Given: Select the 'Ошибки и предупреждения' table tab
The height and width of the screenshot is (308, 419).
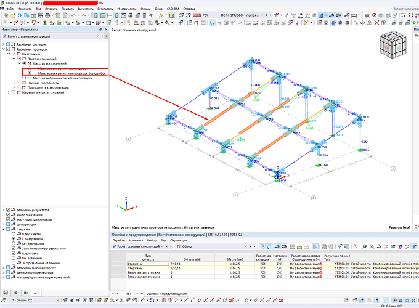Looking at the screenshot, I should pyautogui.click(x=166, y=294).
